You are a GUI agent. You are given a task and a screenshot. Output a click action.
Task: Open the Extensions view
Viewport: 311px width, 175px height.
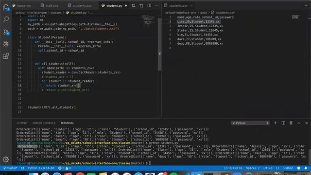[x=6, y=56]
